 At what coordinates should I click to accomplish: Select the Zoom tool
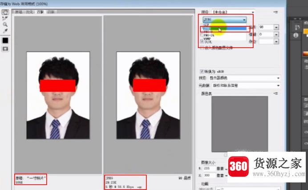[x=5, y=24]
